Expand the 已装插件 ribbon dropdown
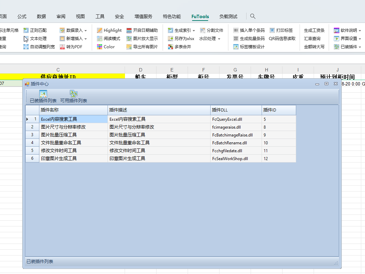This screenshot has width=365, height=274. pos(360,47)
